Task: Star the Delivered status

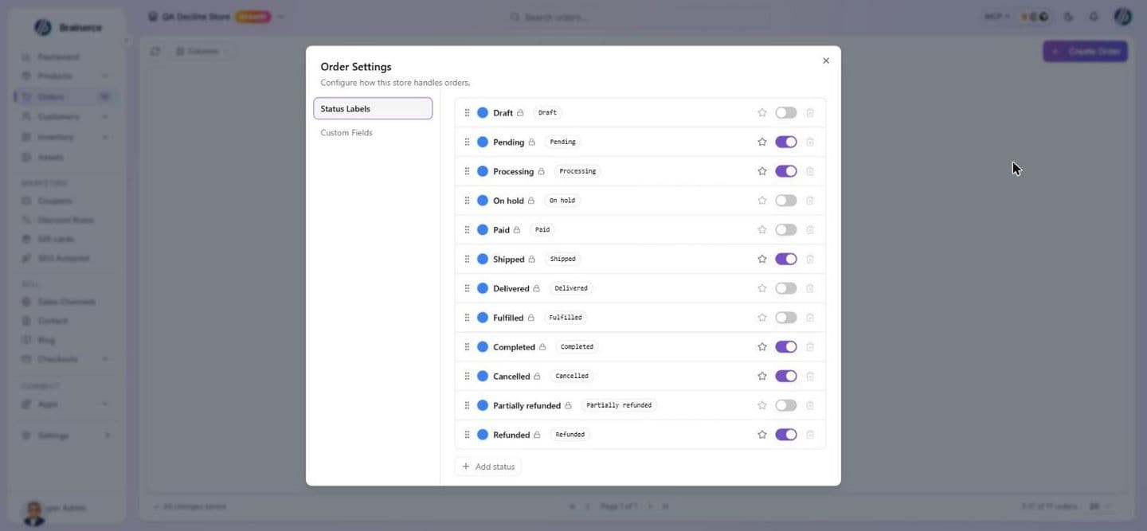Action: click(761, 288)
